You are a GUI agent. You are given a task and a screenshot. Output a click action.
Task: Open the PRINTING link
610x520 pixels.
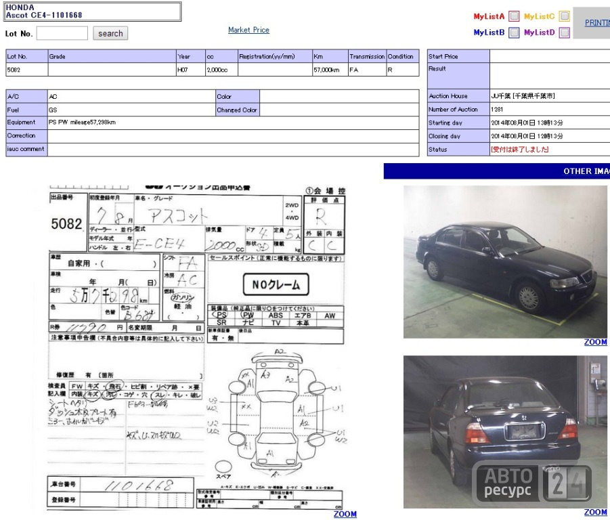pyautogui.click(x=597, y=23)
